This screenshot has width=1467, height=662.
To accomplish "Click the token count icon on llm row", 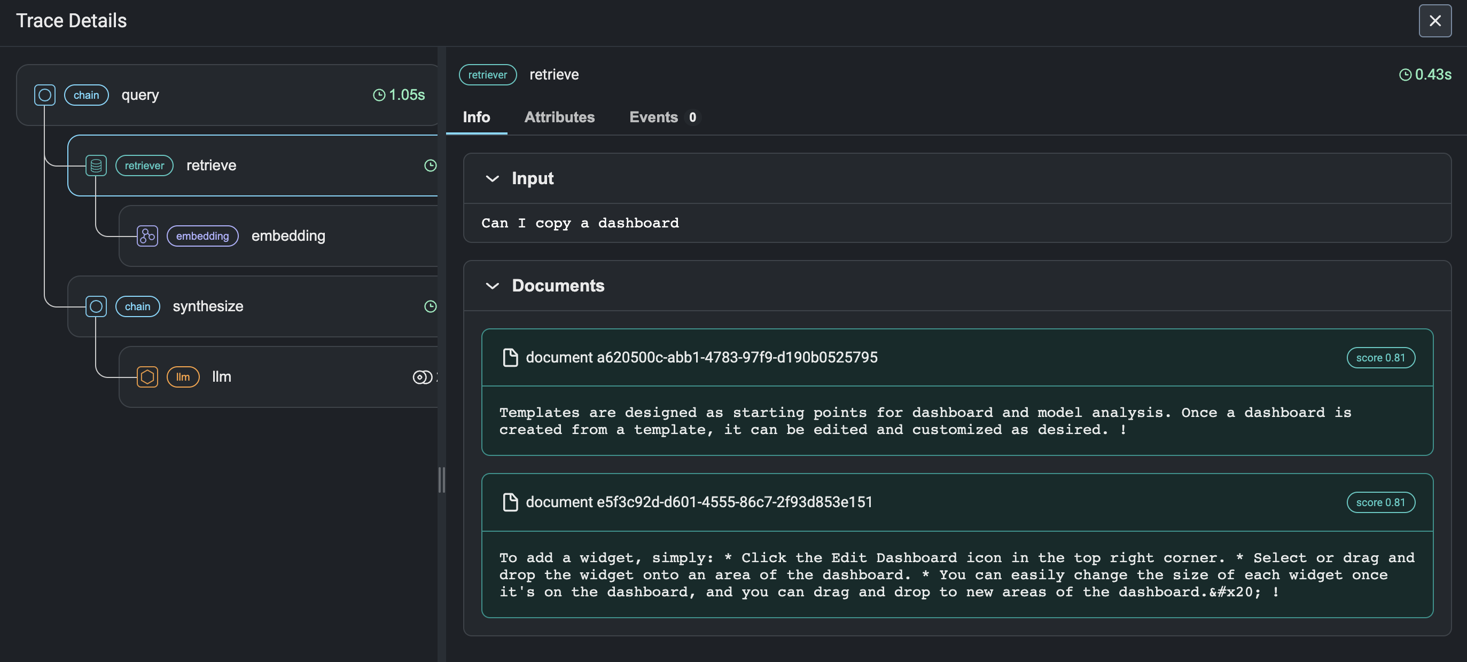I will (x=422, y=377).
